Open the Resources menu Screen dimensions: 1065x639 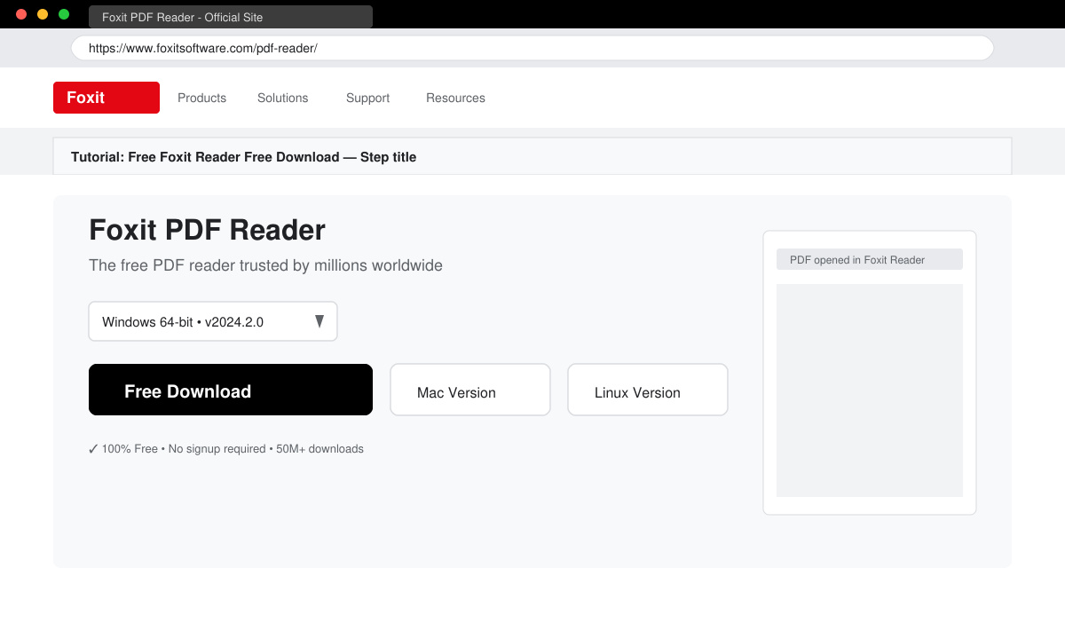pyautogui.click(x=455, y=98)
